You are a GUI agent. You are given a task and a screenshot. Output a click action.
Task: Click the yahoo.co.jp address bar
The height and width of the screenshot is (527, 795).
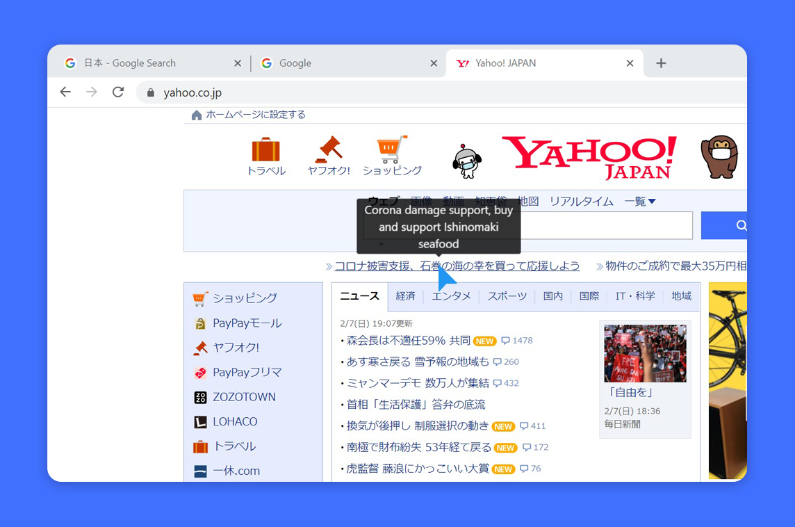tap(441, 92)
